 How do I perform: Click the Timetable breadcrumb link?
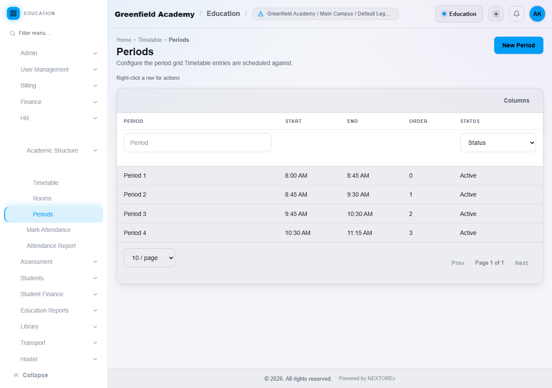click(150, 40)
